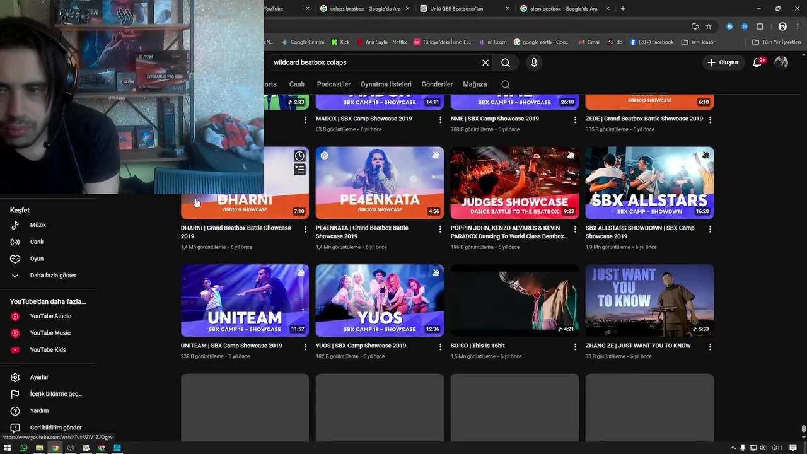
Task: Open YUOS SBX Camp Showcase title
Action: [x=361, y=346]
